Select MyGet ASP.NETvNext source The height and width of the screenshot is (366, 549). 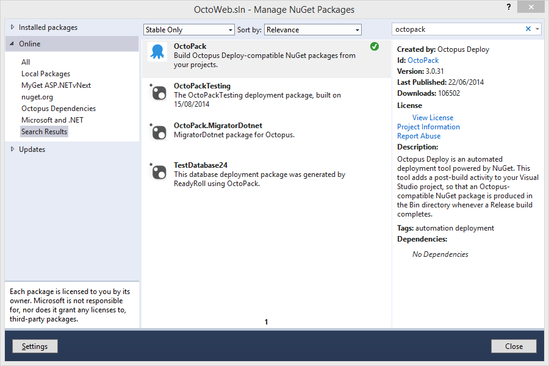coord(56,85)
